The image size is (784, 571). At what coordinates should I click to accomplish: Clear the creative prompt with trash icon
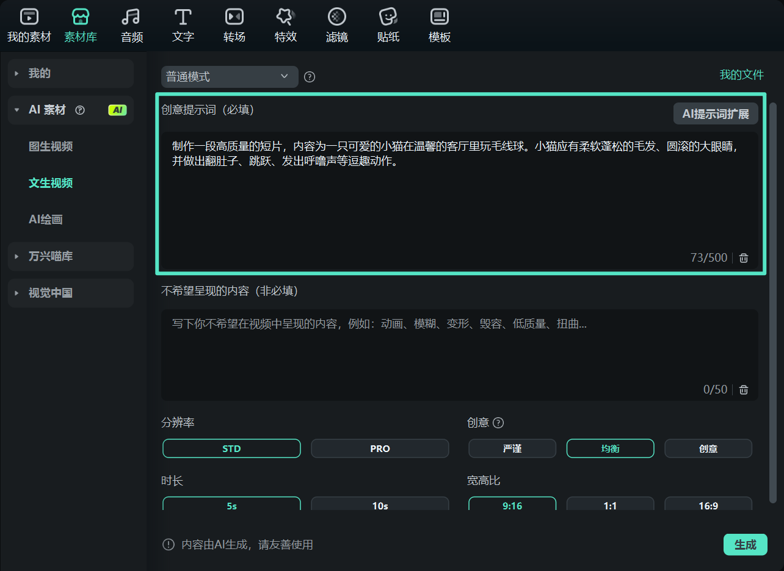tap(743, 257)
